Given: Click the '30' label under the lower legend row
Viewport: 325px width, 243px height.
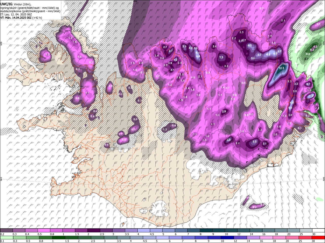Looking at the screenshot, I should coord(314,241).
